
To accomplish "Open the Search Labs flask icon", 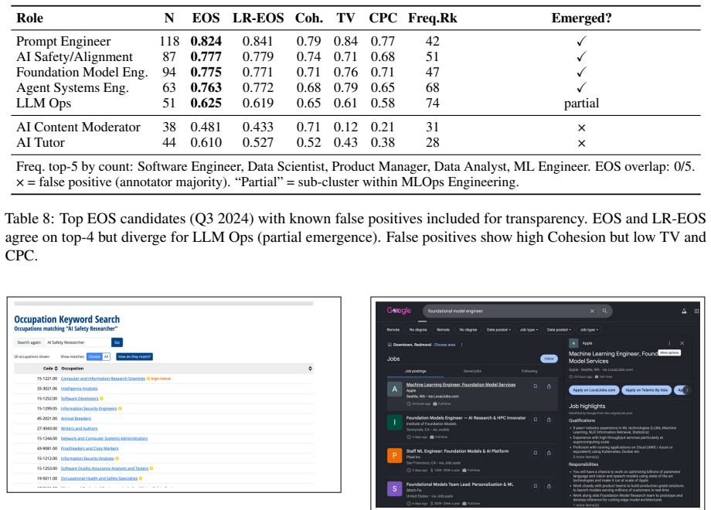I will coord(684,311).
